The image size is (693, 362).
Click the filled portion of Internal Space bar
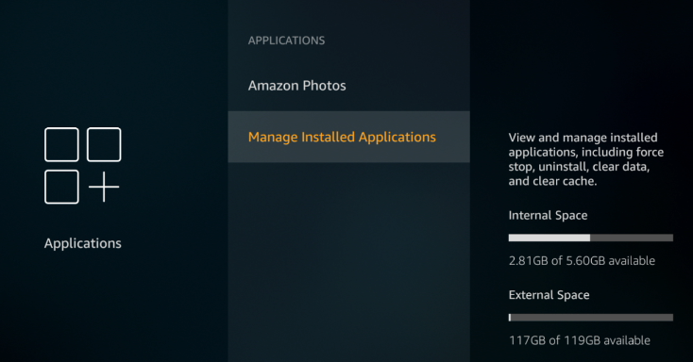[x=549, y=238]
